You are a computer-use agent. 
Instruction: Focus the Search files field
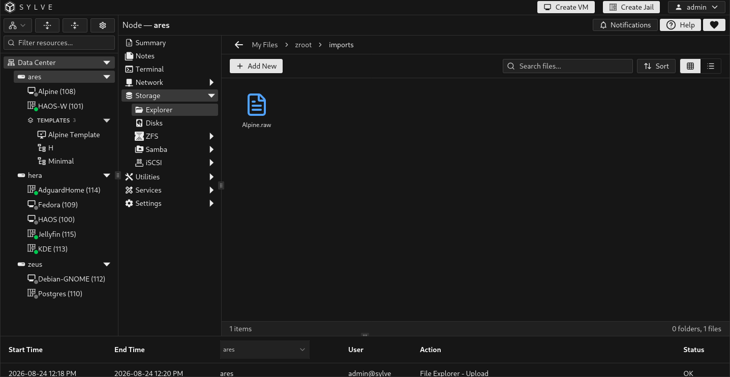[568, 66]
